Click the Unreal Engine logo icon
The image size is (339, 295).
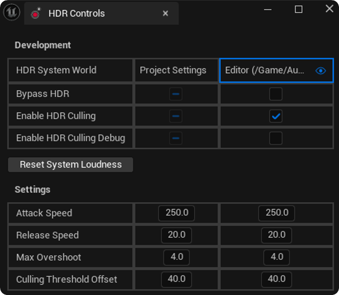click(x=12, y=12)
